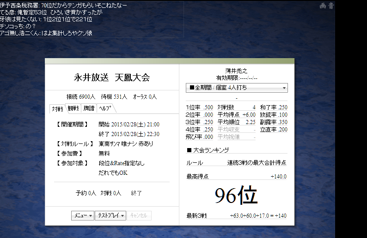Click the chat message from チンコっち
Screen dimensions: 367x238
tap(18, 26)
